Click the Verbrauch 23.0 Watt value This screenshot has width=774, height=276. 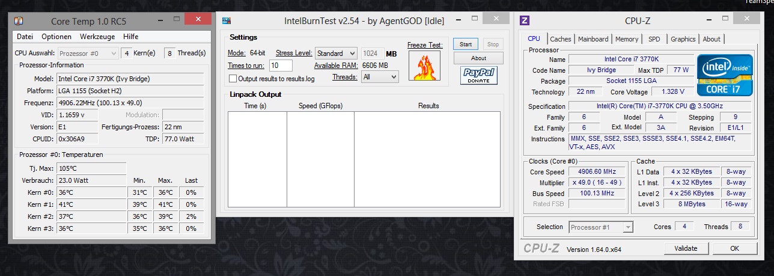tap(91, 180)
